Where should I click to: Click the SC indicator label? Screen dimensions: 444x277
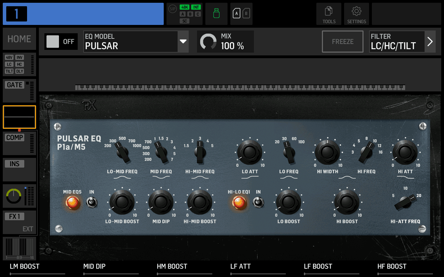tap(185, 21)
